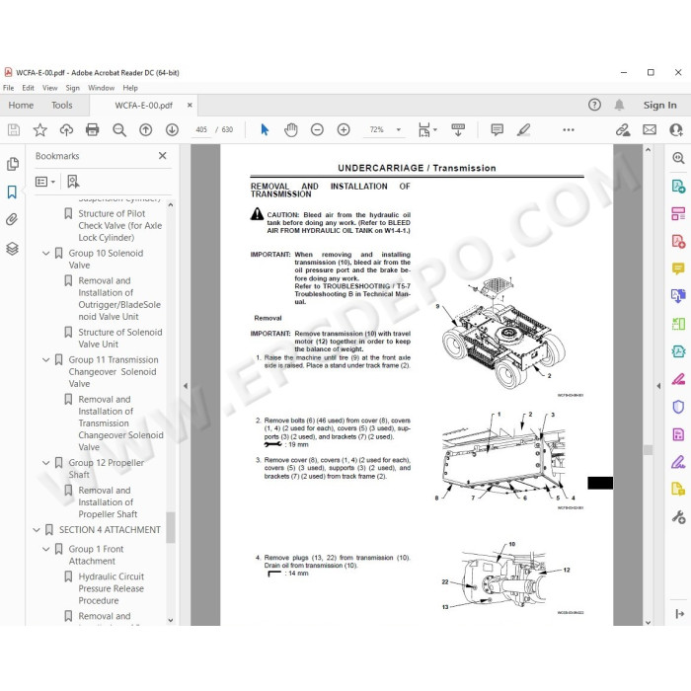Image resolution: width=691 pixels, height=691 pixels.
Task: Open Create PDF tool in right pane
Action: click(678, 242)
